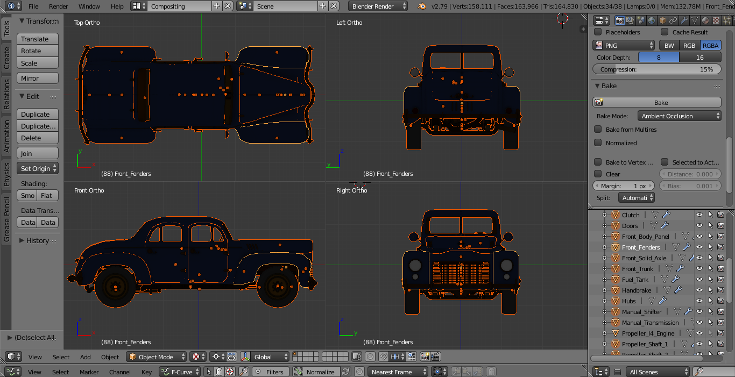The width and height of the screenshot is (735, 377).
Task: Click the ghost curves icon in graph editor
Action: [219, 372]
